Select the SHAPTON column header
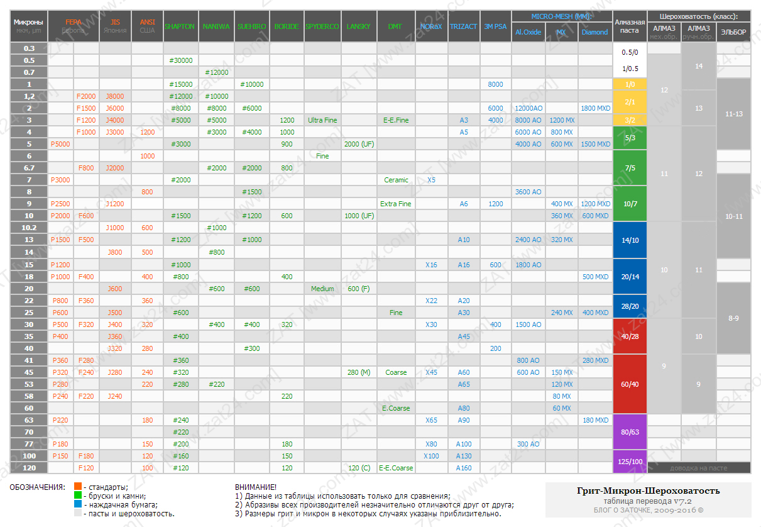This screenshot has width=761, height=527. point(180,26)
